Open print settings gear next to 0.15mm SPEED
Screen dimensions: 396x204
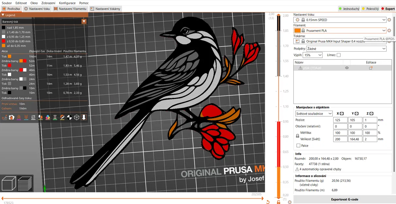(x=389, y=20)
